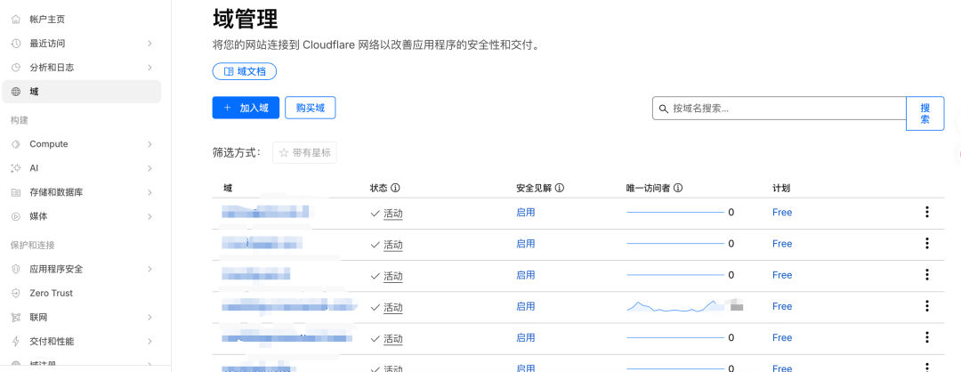Click the lightning icon beside 交付和性能
The height and width of the screenshot is (372, 961).
16,342
